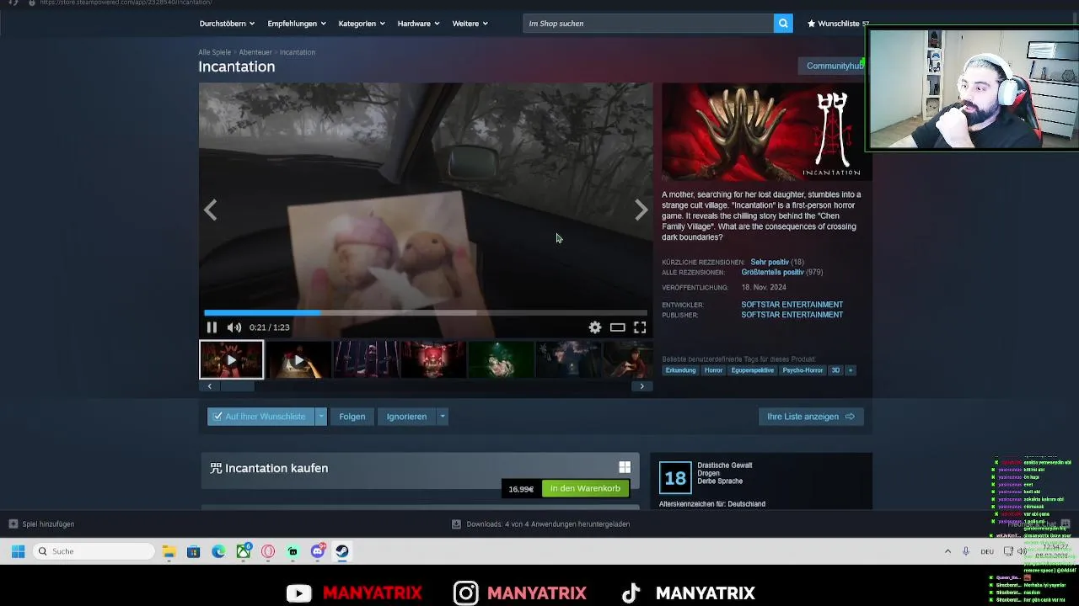This screenshot has width=1079, height=606.
Task: Open the Empfehlungen menu
Action: (x=296, y=24)
